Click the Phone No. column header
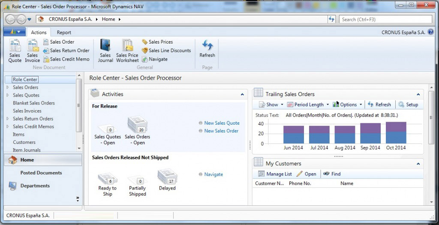The width and height of the screenshot is (439, 225). tap(300, 184)
